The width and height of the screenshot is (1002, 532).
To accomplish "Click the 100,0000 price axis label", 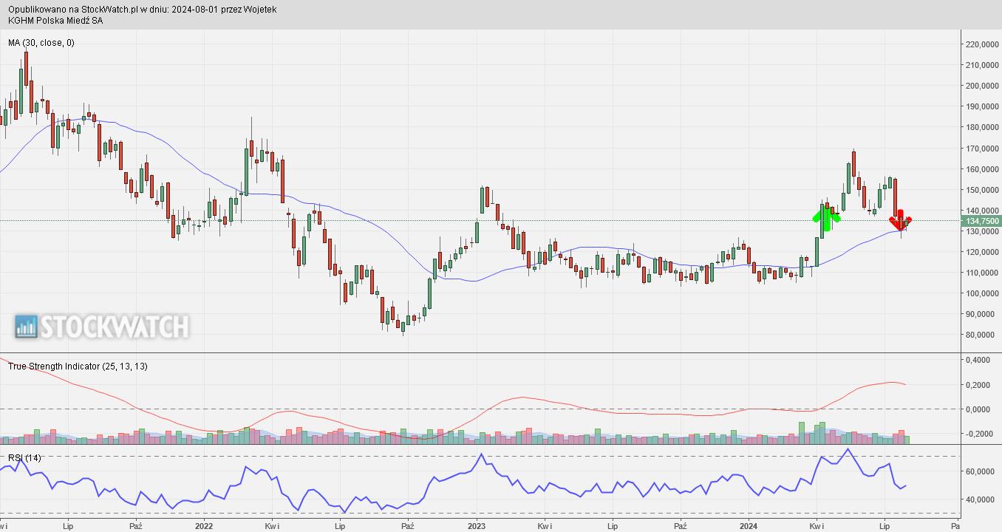I will (983, 293).
